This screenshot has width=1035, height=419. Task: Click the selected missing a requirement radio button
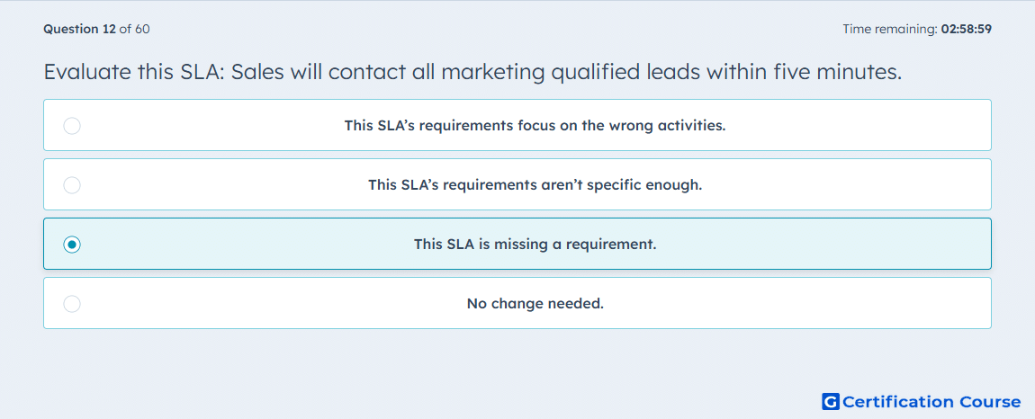[72, 245]
